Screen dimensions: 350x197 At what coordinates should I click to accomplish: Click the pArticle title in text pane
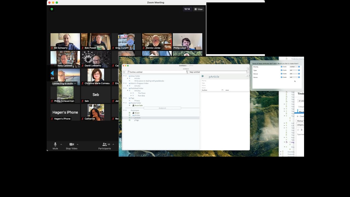tap(214, 77)
